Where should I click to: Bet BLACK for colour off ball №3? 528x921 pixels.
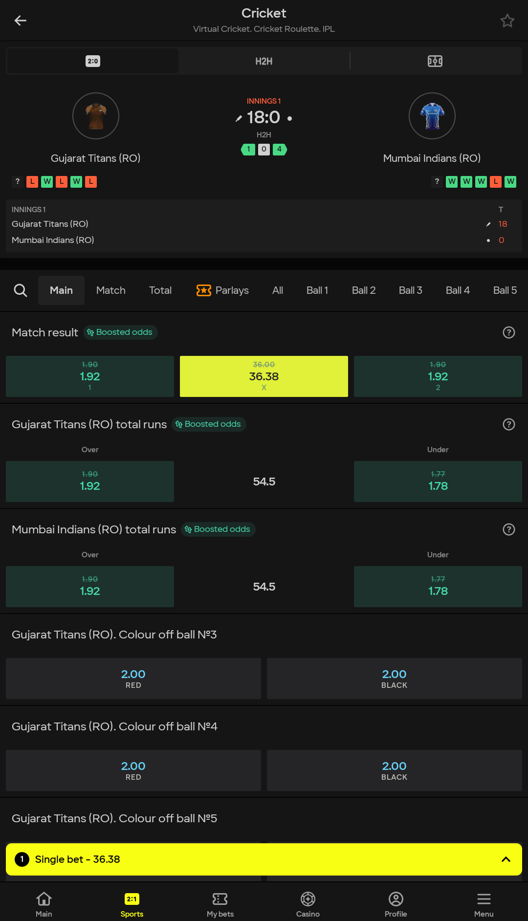pos(395,679)
